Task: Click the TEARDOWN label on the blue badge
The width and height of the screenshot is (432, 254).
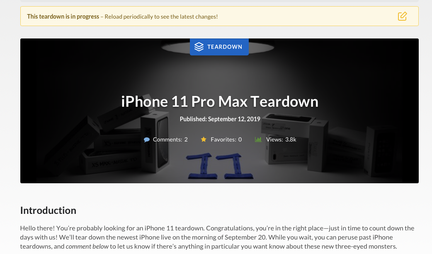Action: pyautogui.click(x=225, y=47)
